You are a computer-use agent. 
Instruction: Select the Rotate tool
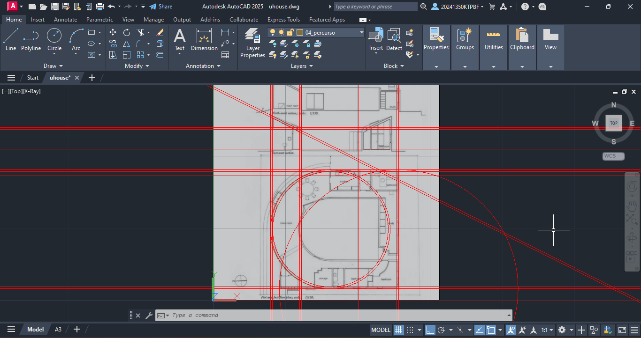pos(127,32)
